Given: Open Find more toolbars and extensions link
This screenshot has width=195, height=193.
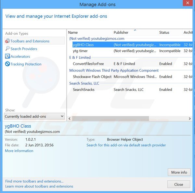Looking at the screenshot, I should [34, 181].
